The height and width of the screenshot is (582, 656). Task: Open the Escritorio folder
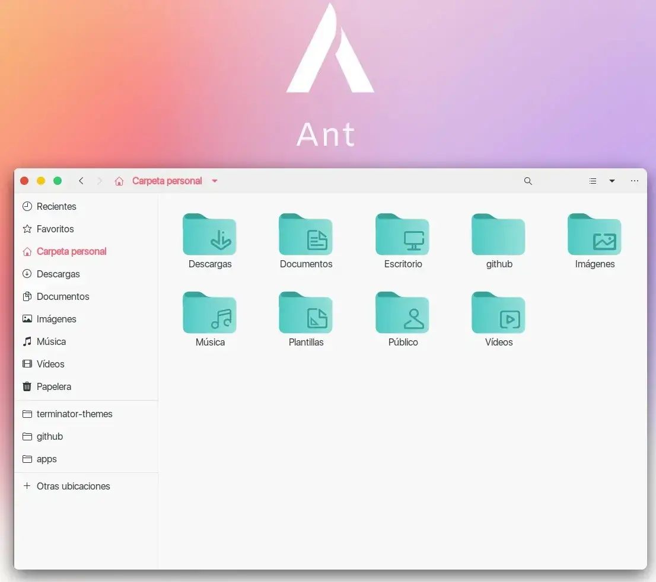click(x=402, y=234)
